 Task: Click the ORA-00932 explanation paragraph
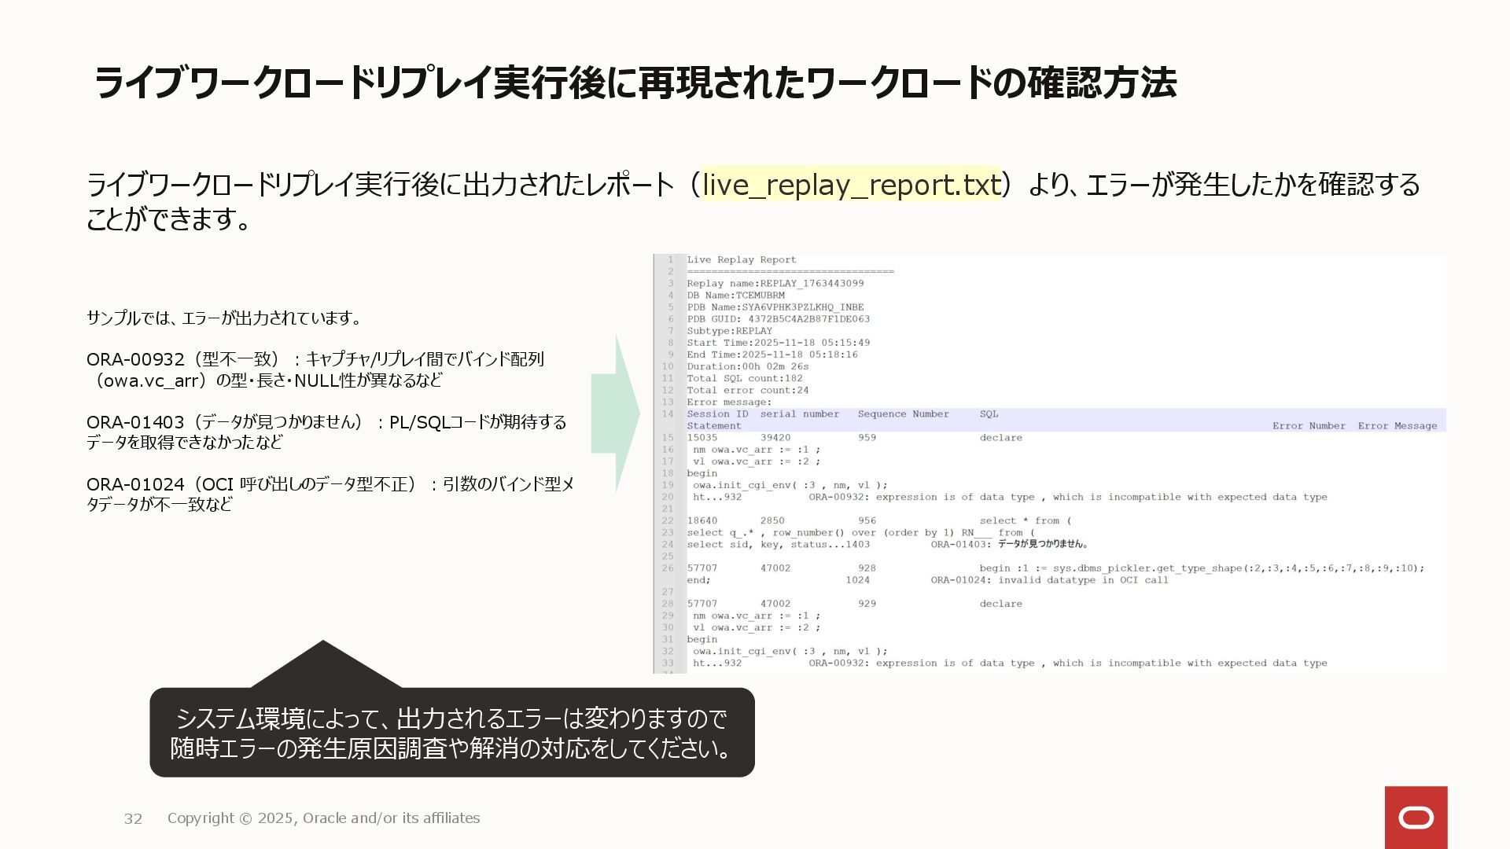click(x=315, y=369)
